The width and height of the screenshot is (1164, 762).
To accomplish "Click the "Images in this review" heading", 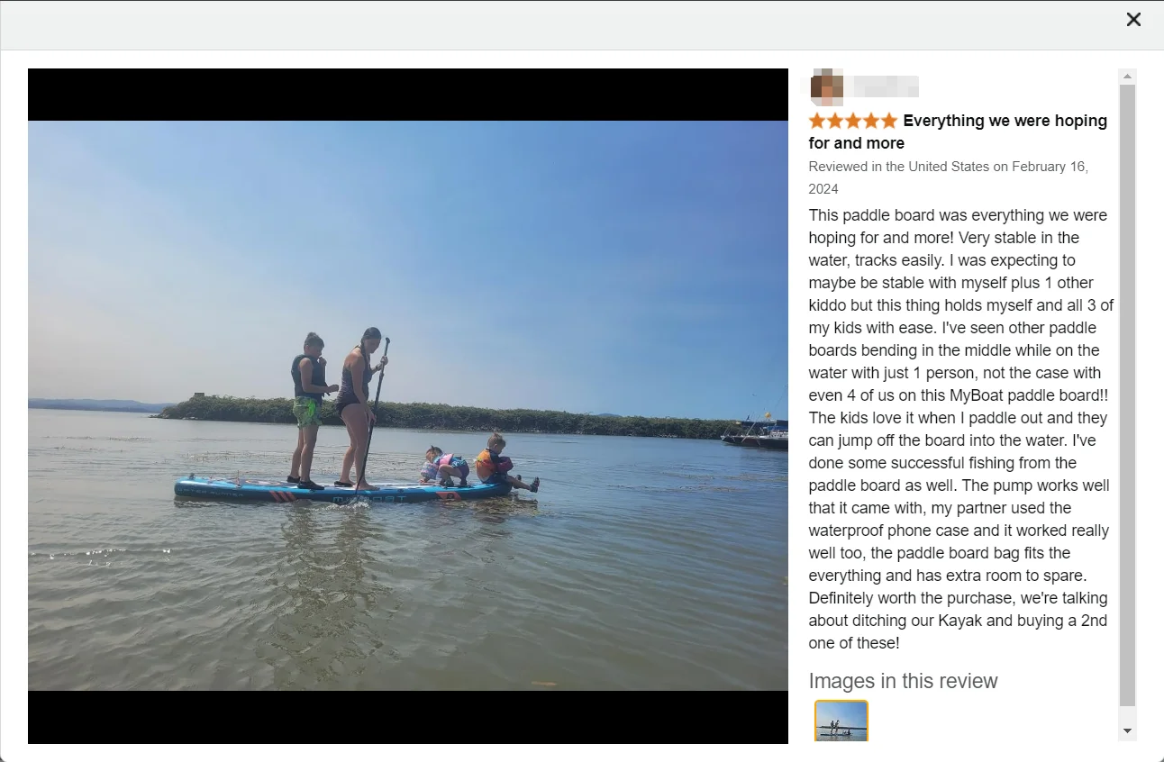I will tap(903, 681).
